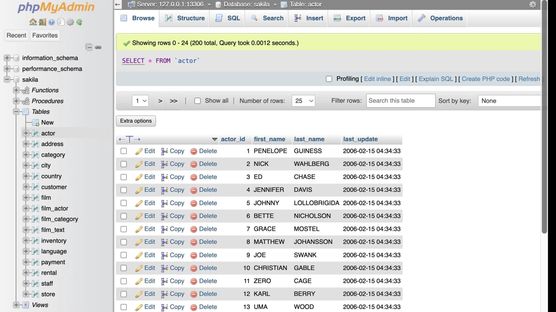
Task: Click the link with main panel icon
Action: tap(98, 47)
